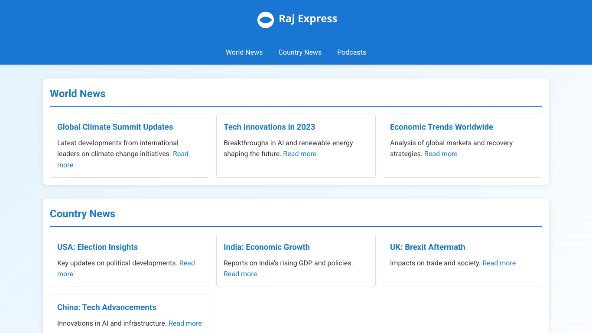Read more on UK Brexit impacts
The image size is (592, 333).
[x=499, y=263]
